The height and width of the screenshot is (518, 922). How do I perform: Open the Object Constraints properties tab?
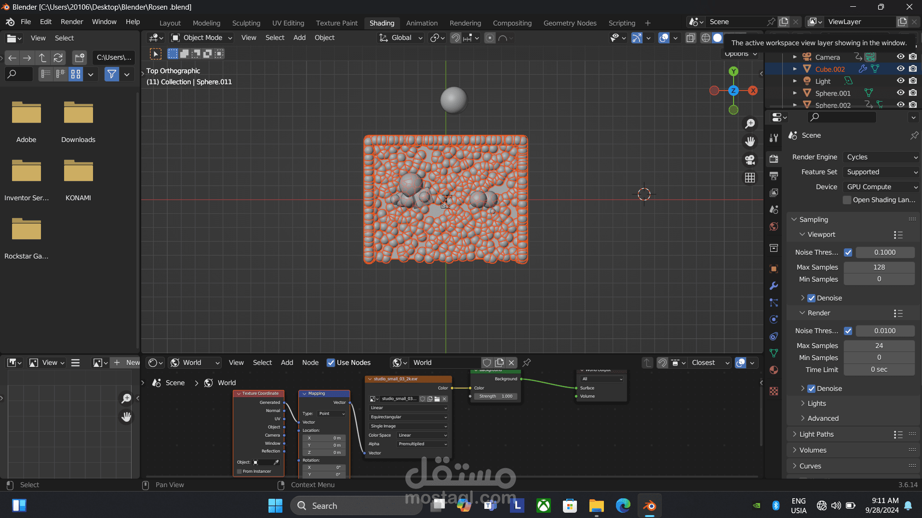774,336
